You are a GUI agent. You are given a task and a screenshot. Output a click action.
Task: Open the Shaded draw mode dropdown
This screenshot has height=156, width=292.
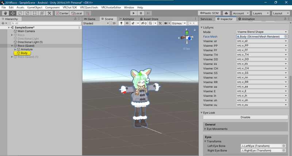click(96, 23)
